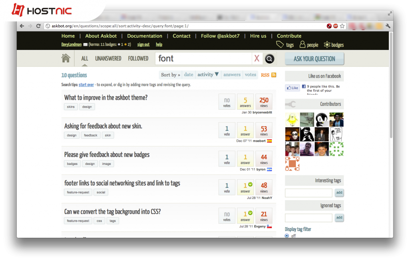Image resolution: width=410 pixels, height=261 pixels.
Task: Click ASK YOUR QUESTION button
Action: coord(314,59)
